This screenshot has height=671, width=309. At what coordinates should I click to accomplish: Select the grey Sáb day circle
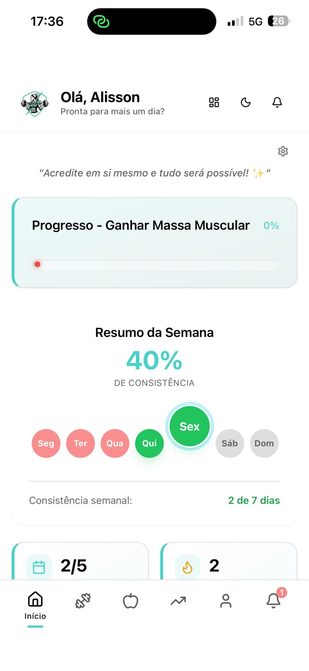point(230,443)
